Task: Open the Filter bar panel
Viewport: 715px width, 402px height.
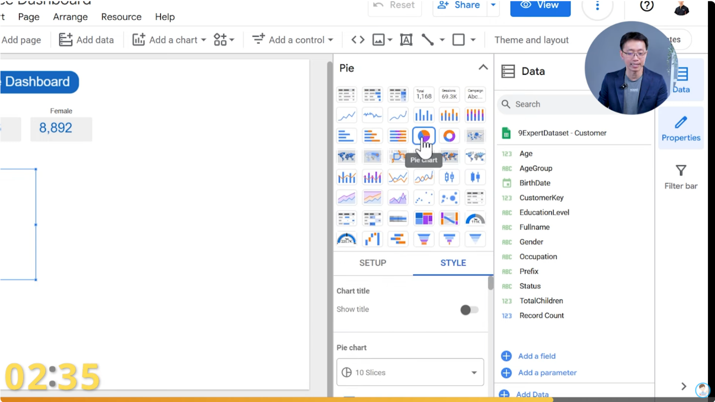Action: point(680,177)
